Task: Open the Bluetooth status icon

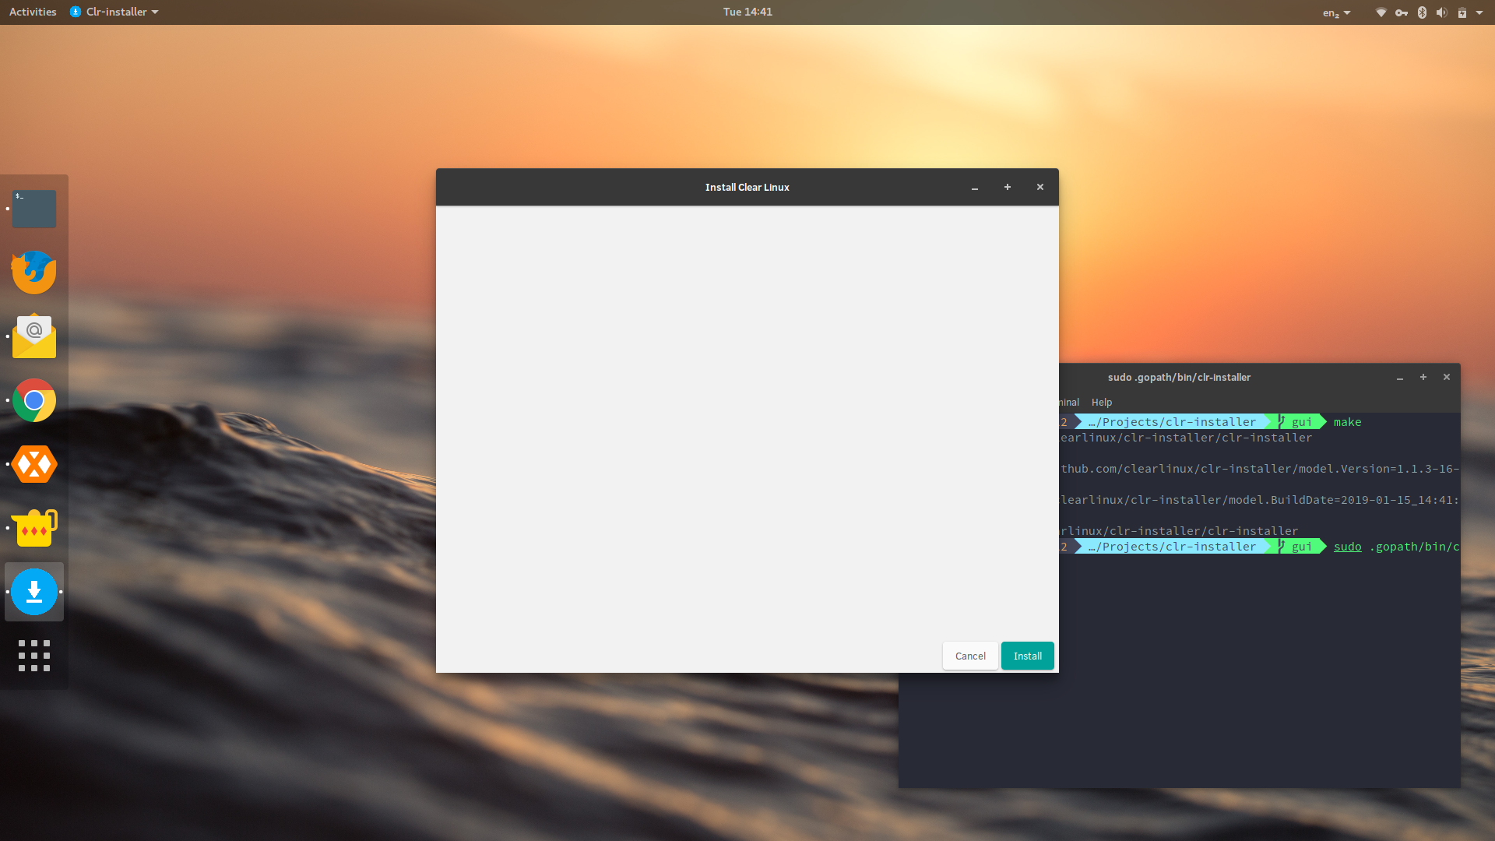Action: coord(1422,12)
